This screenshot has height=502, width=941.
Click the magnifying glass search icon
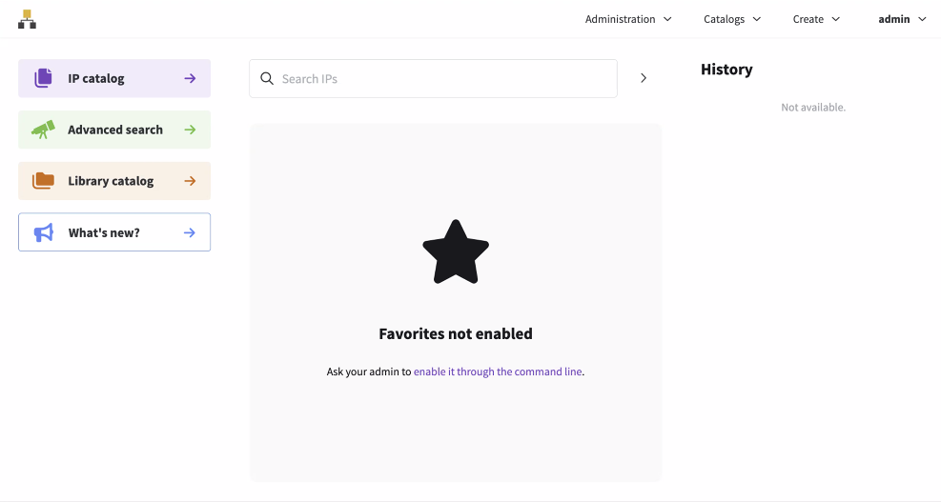coord(267,79)
